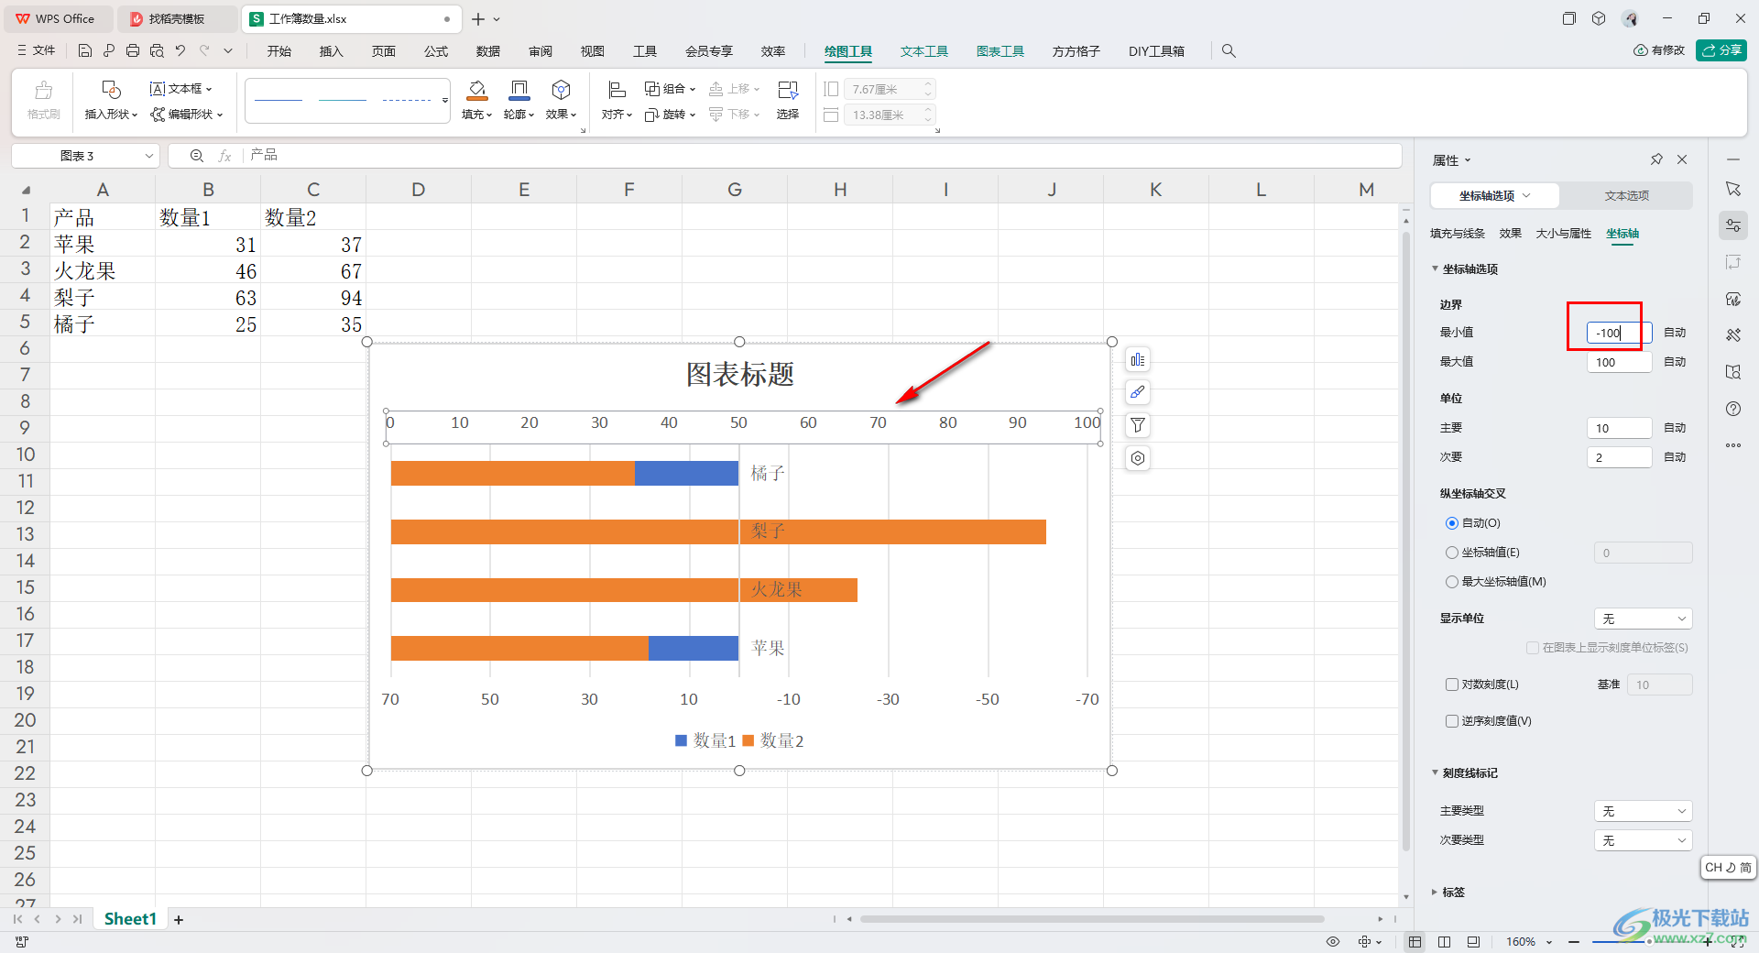
Task: Click the design tools sidebar icon
Action: [x=1733, y=335]
